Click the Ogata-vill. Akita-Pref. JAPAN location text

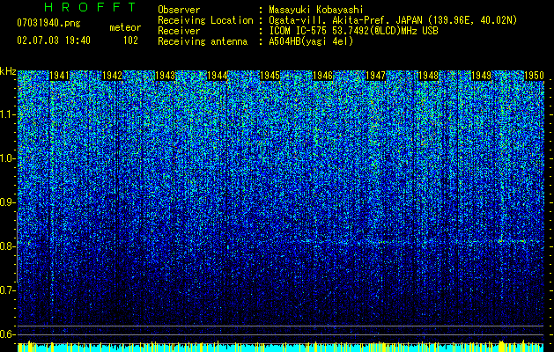393,20
